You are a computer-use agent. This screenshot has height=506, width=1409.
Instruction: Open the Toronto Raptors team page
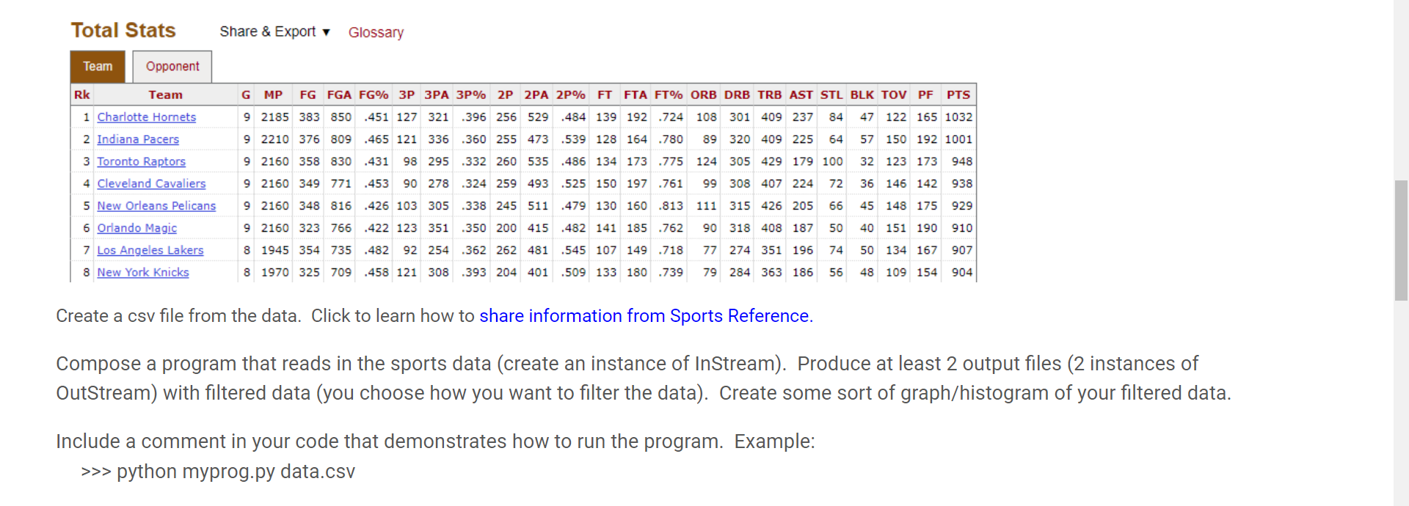(141, 161)
